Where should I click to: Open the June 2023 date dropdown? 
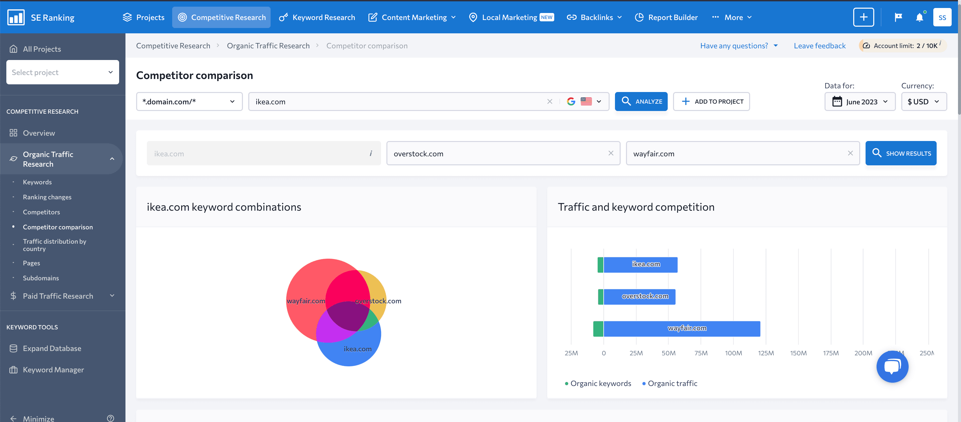pyautogui.click(x=860, y=101)
